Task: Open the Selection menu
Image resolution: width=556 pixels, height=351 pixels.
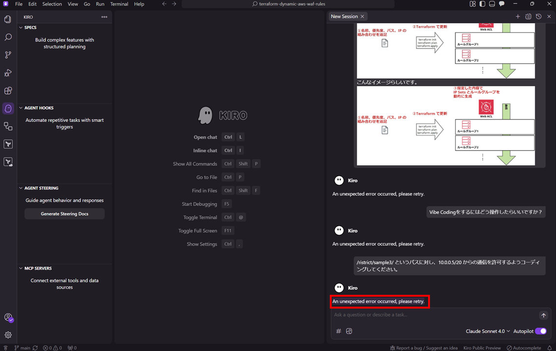Action: click(x=52, y=4)
